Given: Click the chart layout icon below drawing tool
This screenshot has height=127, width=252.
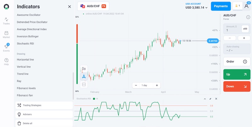Looking at the screenshot, I should click(84, 84).
